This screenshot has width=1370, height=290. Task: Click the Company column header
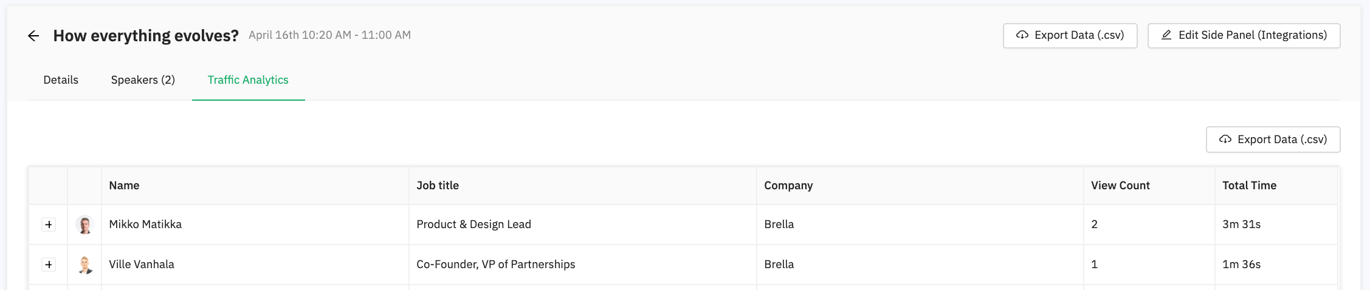tap(788, 186)
